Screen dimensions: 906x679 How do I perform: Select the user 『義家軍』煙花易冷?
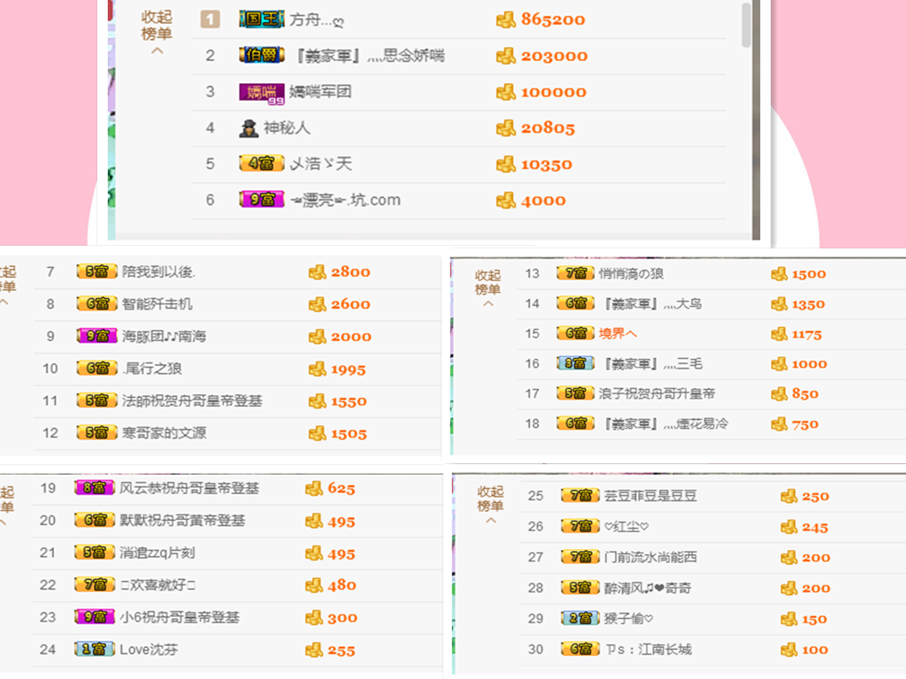(x=665, y=423)
